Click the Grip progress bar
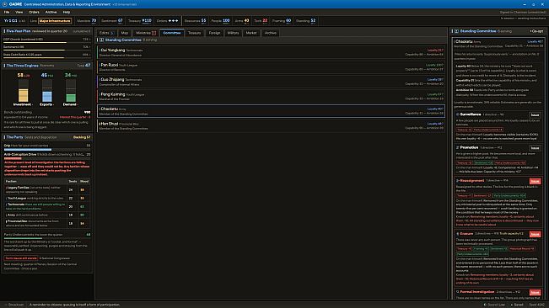This screenshot has width=549, height=308. click(x=47, y=150)
